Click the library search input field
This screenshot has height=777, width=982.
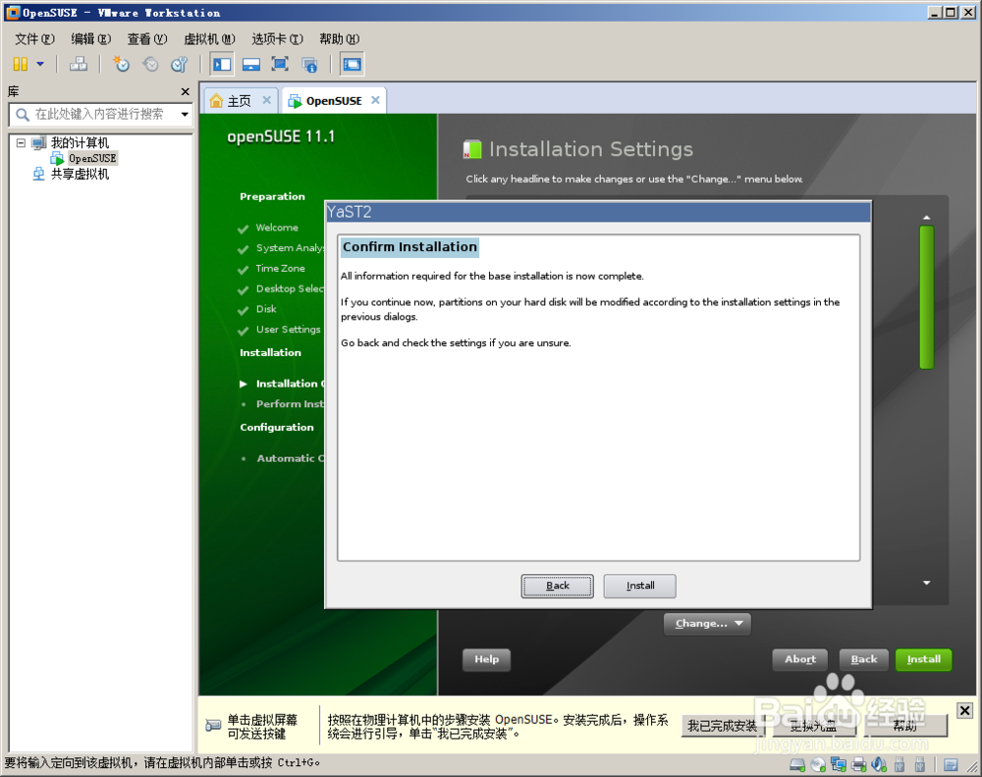coord(100,114)
